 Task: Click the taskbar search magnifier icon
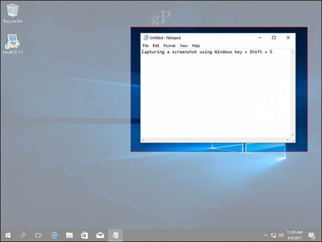pyautogui.click(x=23, y=235)
